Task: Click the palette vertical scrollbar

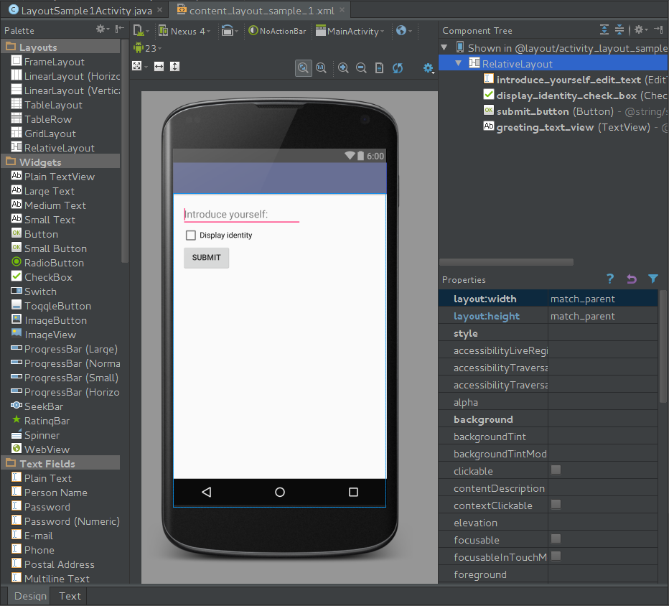Action: [125, 151]
